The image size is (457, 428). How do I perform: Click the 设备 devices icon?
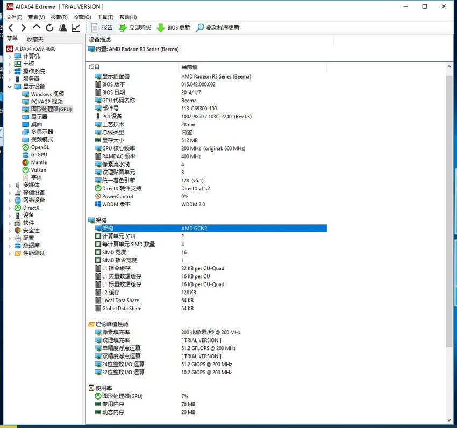pos(18,216)
